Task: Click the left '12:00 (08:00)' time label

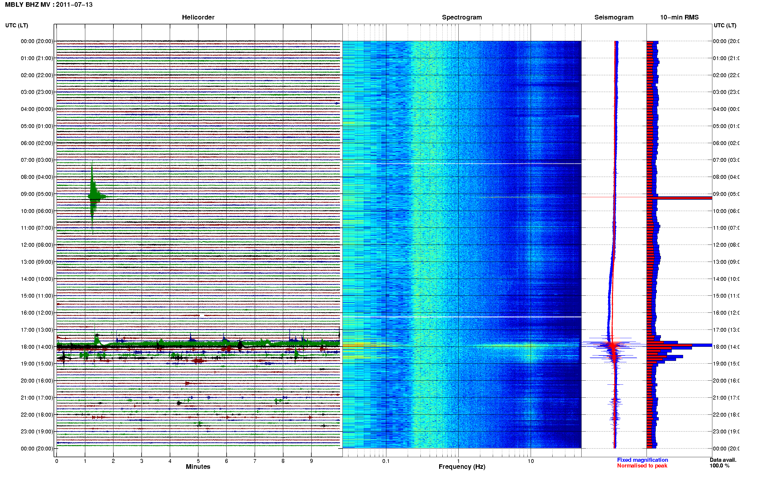Action: click(x=37, y=245)
